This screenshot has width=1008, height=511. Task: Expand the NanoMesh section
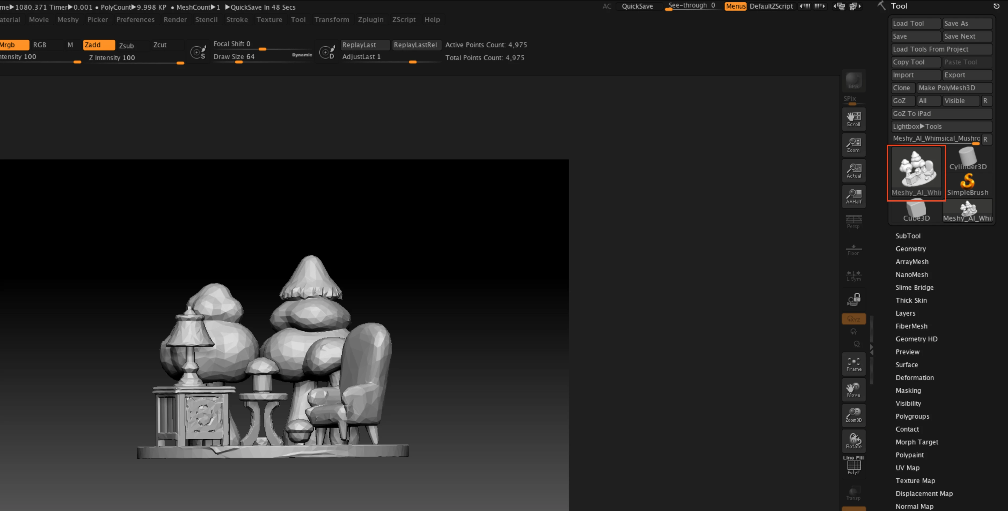(x=911, y=275)
